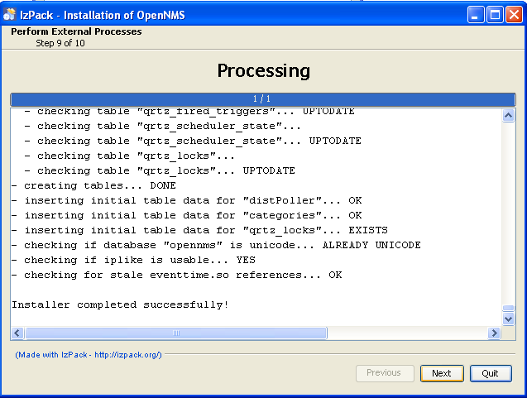Click the 'creating tables... DONE' line
The height and width of the screenshot is (398, 527).
pos(93,185)
